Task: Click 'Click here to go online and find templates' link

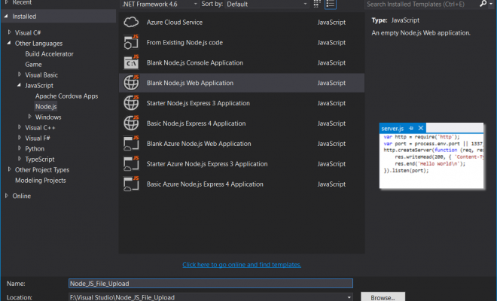Action: [x=242, y=265]
